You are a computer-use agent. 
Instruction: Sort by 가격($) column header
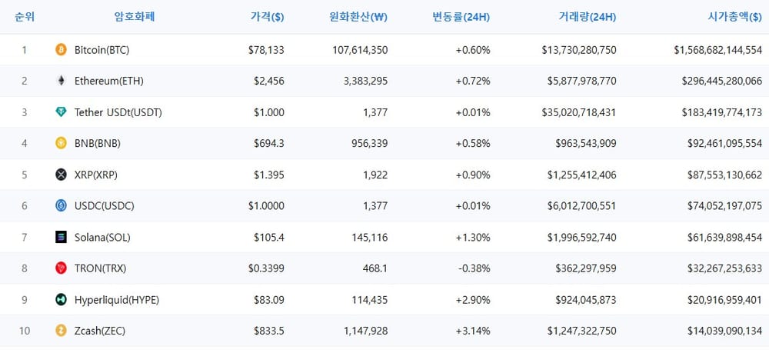click(x=267, y=17)
